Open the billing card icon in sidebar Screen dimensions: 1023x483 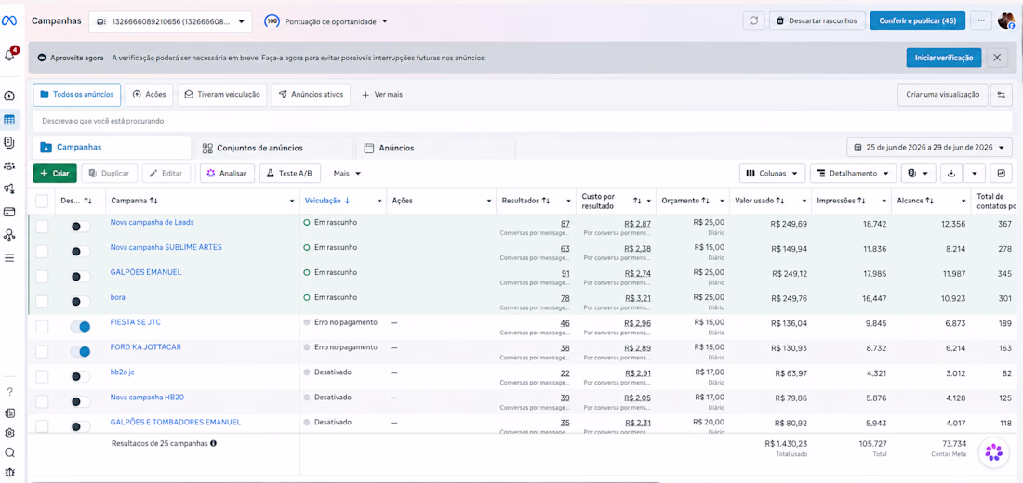[9, 211]
